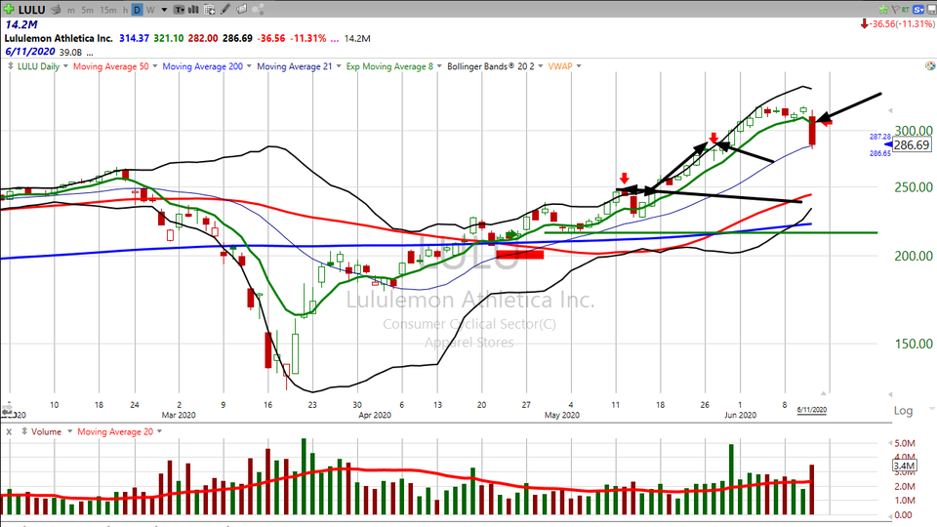Close the volume pane with x

9,431
